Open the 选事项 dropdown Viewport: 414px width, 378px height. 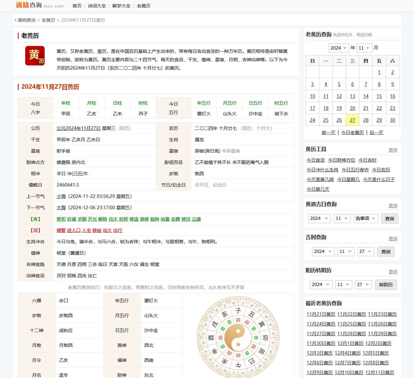coord(365,218)
